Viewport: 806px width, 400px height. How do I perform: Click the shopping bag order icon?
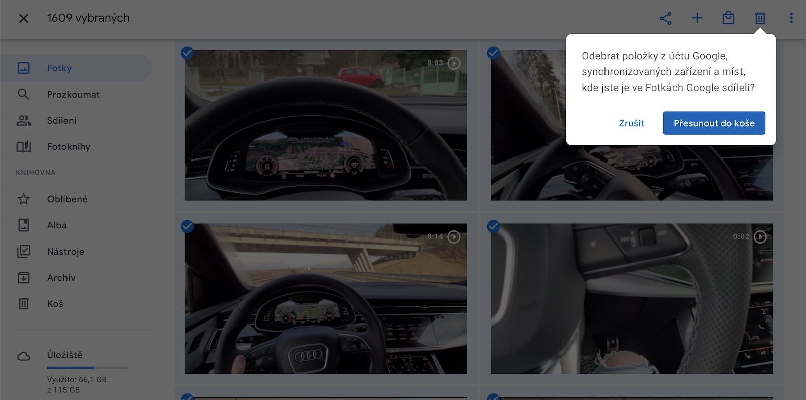728,18
